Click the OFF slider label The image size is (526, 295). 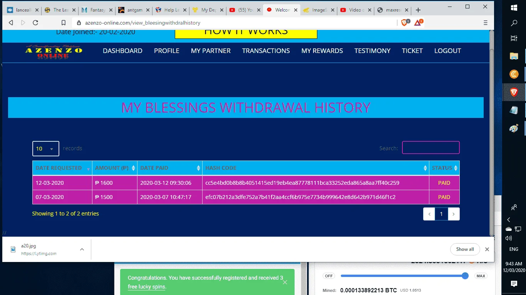(x=328, y=276)
